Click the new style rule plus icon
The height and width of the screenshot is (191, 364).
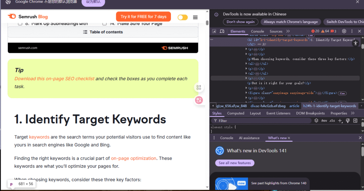coord(340,121)
